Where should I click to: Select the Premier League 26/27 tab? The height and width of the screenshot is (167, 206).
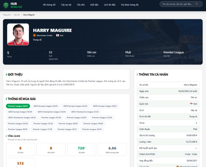tap(18, 106)
